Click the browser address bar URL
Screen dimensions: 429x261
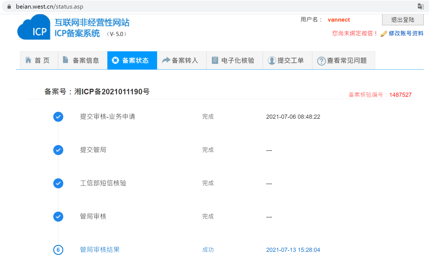(50, 7)
